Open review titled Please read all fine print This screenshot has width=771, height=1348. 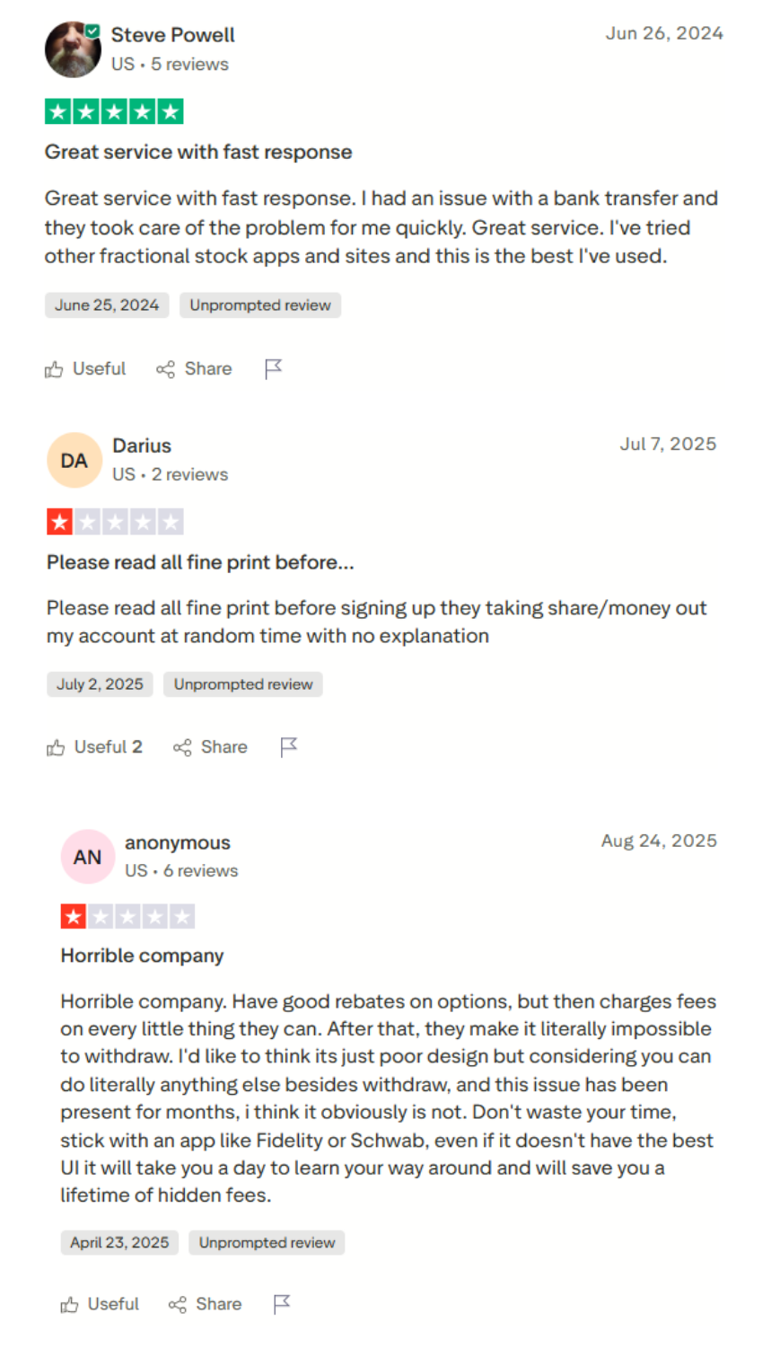pos(200,562)
